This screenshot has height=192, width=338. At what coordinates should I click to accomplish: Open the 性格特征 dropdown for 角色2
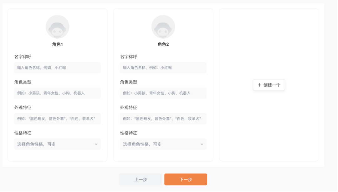[164, 144]
